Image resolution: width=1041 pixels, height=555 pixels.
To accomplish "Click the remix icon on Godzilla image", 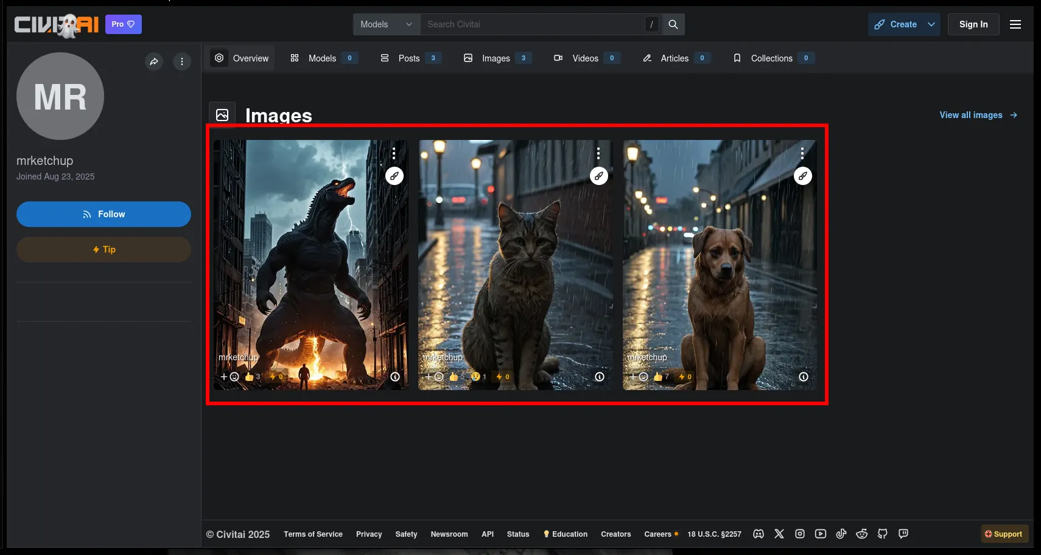I will (394, 176).
